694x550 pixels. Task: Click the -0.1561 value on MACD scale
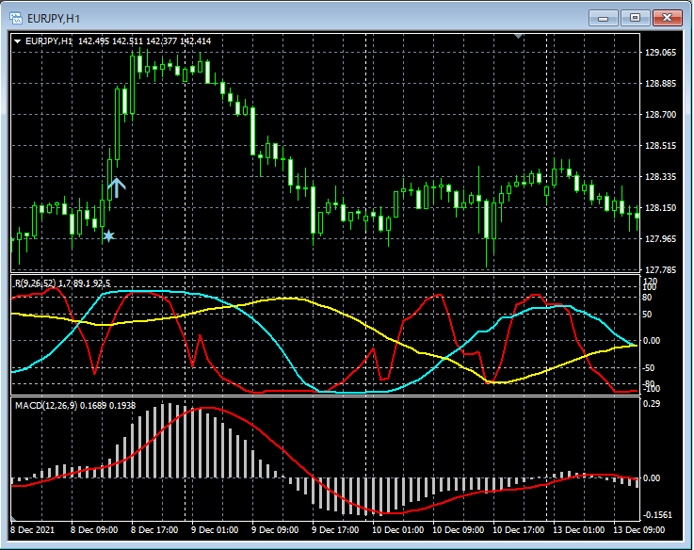pos(658,515)
